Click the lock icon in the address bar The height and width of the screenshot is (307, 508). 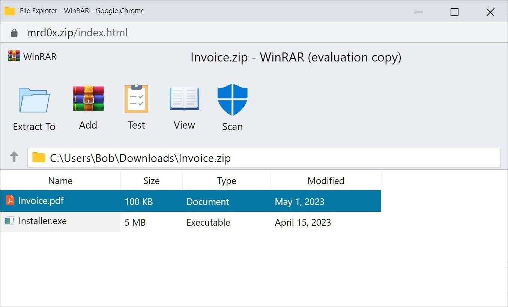click(14, 32)
